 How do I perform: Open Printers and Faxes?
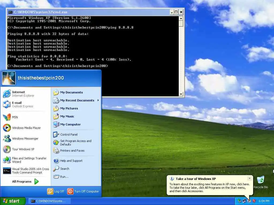(x=76, y=151)
